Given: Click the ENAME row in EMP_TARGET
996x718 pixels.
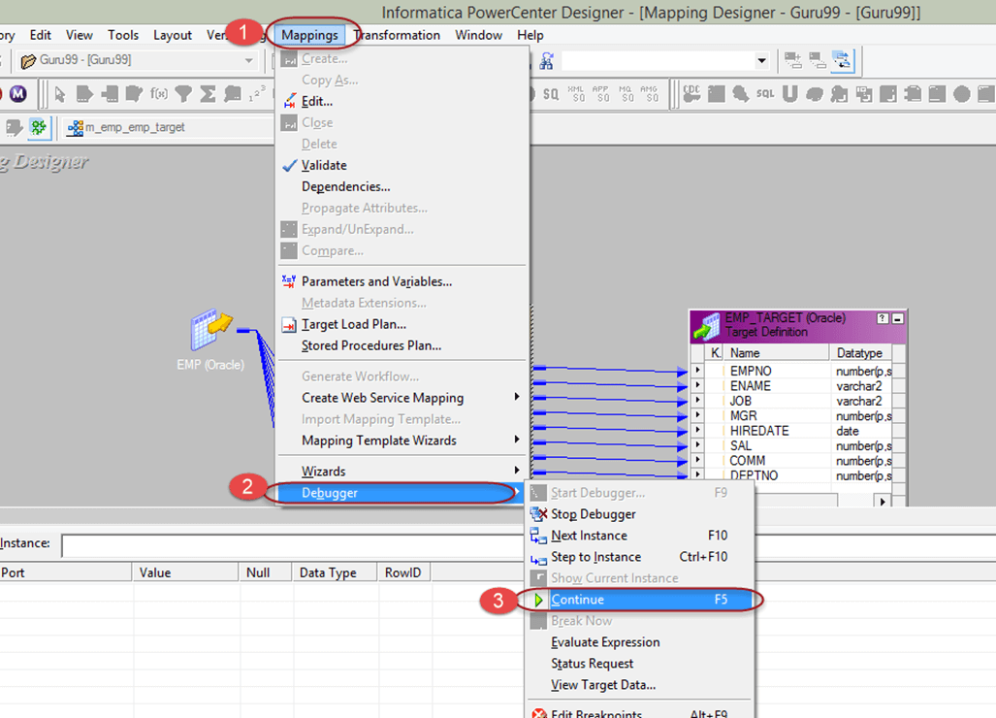Looking at the screenshot, I should tap(792, 386).
